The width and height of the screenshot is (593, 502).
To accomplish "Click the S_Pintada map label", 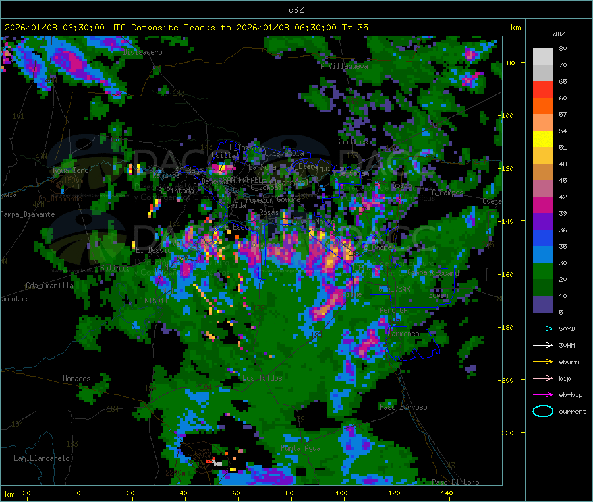I will (x=176, y=191).
